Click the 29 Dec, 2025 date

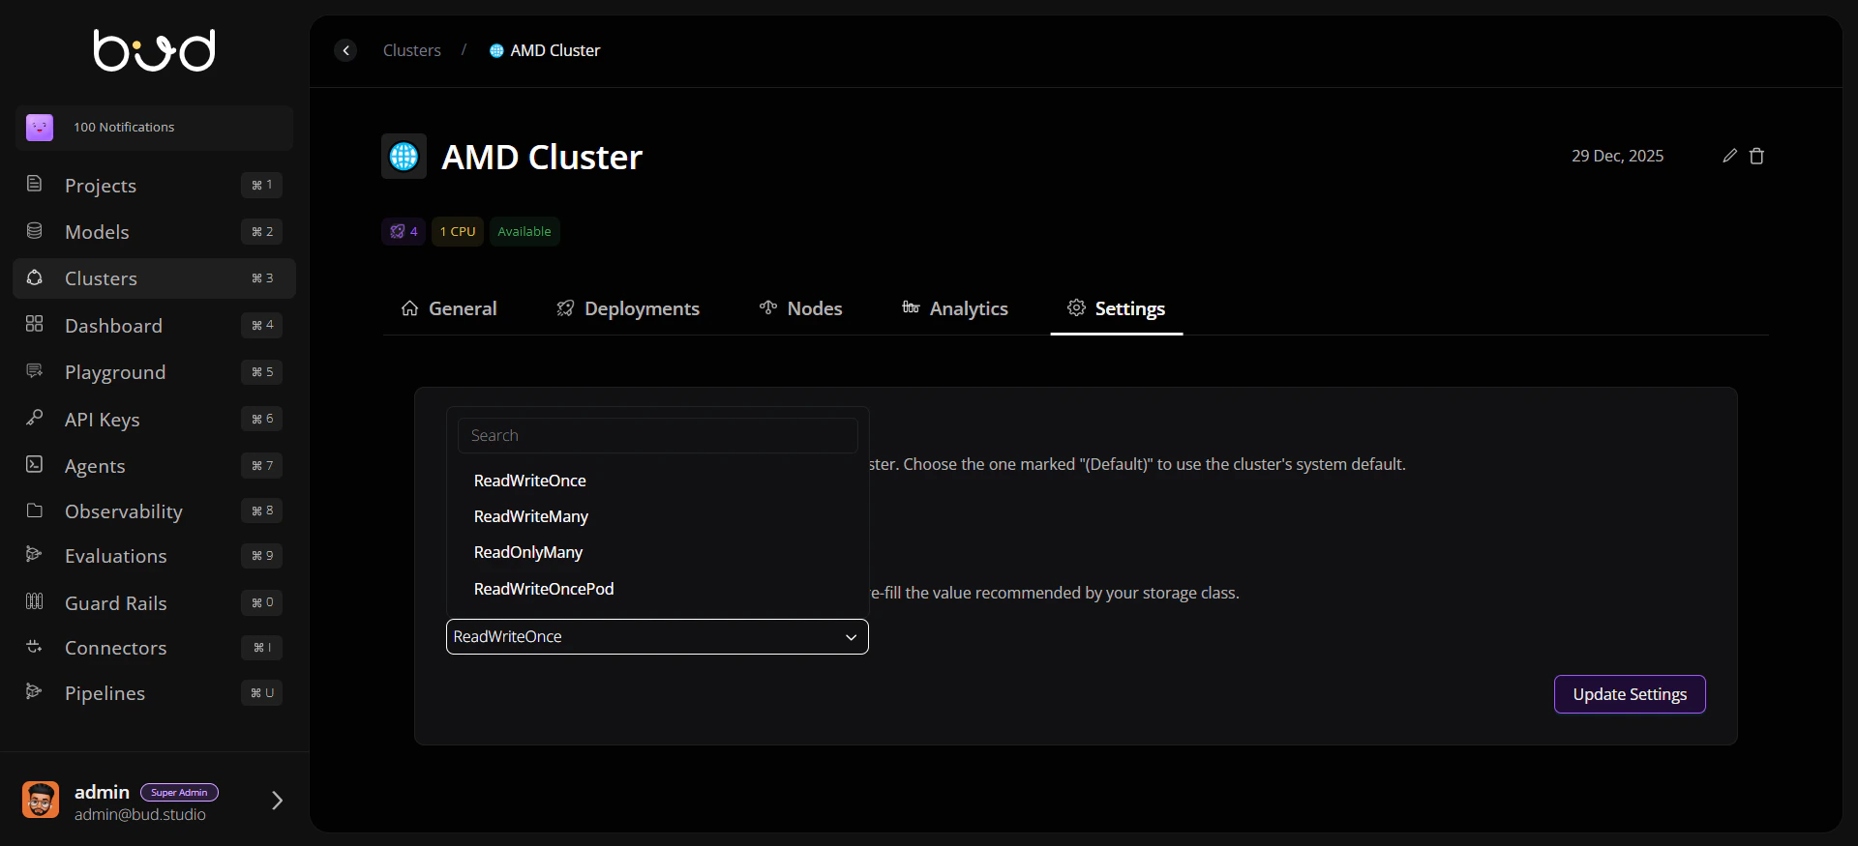[1617, 156]
